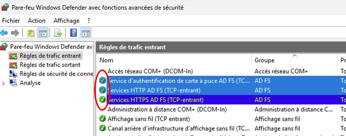This screenshot has width=346, height=136.
Task: Expand the Analyse tree node arrow
Action: 4,83
